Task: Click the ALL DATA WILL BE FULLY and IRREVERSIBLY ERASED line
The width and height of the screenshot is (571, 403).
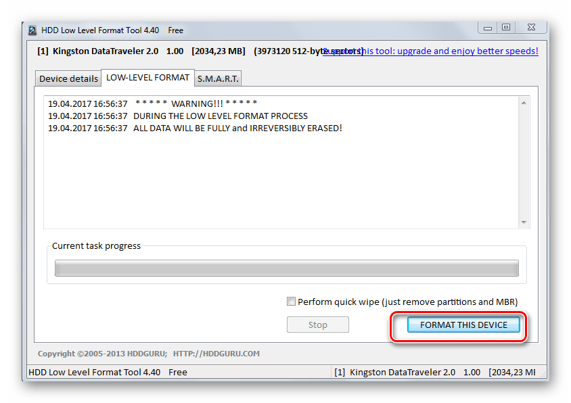Action: click(195, 128)
